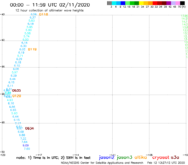Click the wave height value 5.95
This screenshot has height=165, width=188.
tap(30, 27)
